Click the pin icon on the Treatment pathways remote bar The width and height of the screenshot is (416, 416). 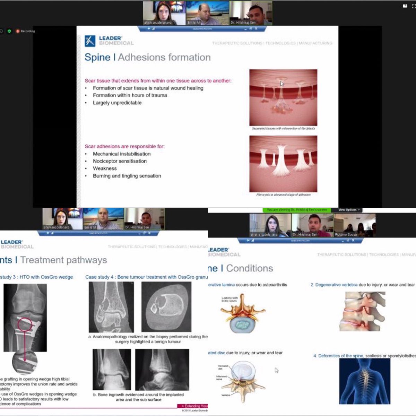click(x=48, y=233)
